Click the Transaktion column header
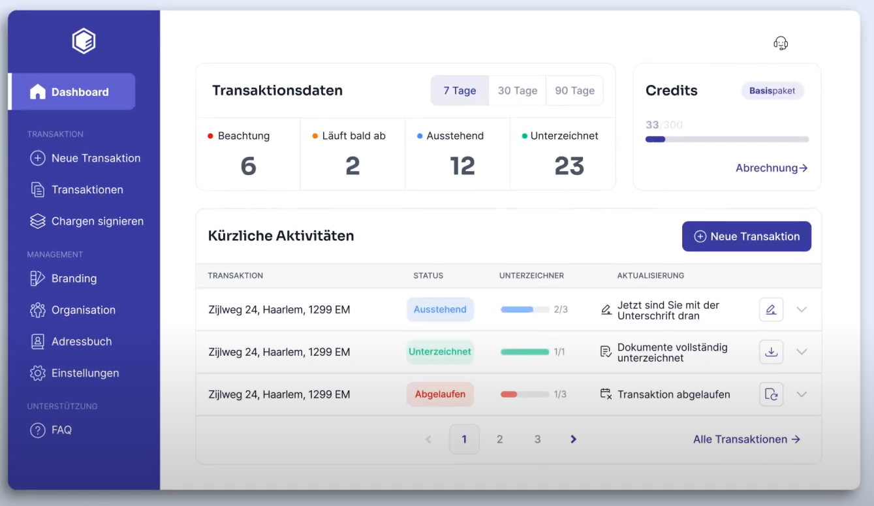Image resolution: width=874 pixels, height=506 pixels. tap(236, 276)
